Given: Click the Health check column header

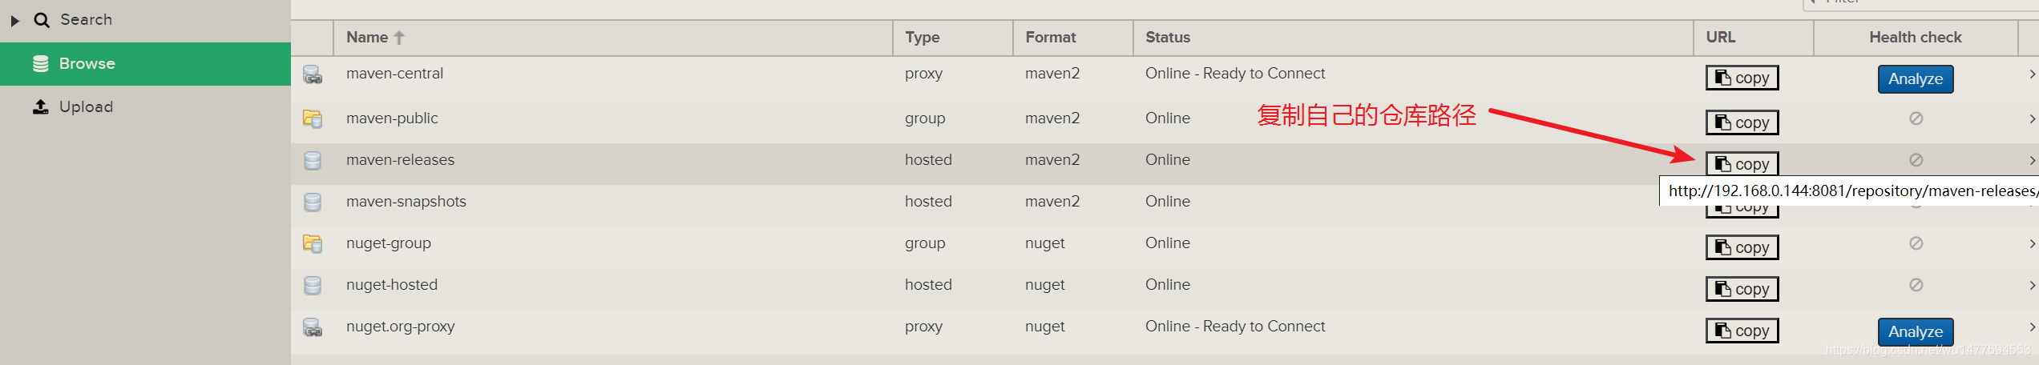Looking at the screenshot, I should pyautogui.click(x=1916, y=38).
